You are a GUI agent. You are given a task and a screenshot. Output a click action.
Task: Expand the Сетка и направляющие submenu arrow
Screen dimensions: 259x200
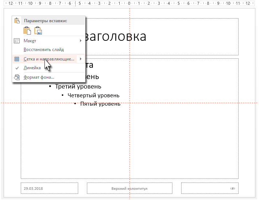pyautogui.click(x=81, y=59)
